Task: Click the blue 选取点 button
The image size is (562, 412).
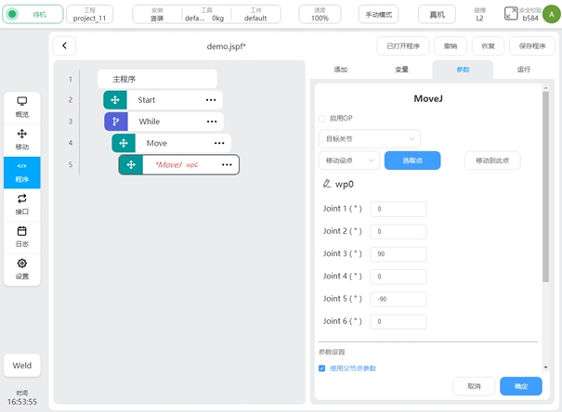Action: click(x=412, y=161)
